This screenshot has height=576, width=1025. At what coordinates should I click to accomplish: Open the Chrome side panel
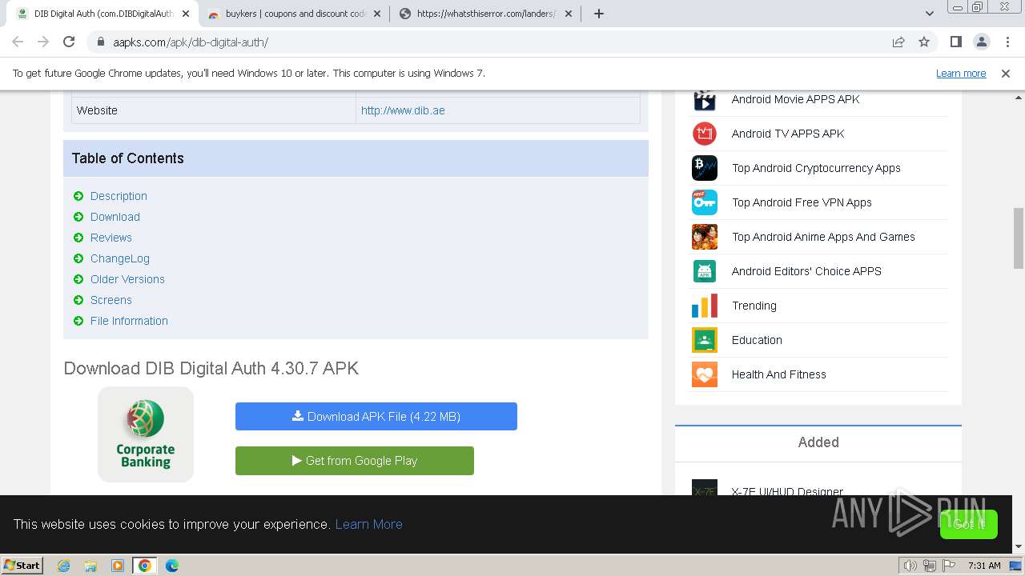coord(955,42)
